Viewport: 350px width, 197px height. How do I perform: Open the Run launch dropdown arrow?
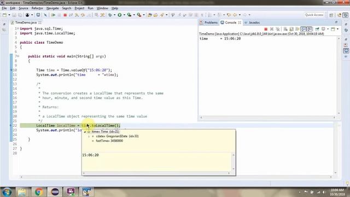(124, 15)
